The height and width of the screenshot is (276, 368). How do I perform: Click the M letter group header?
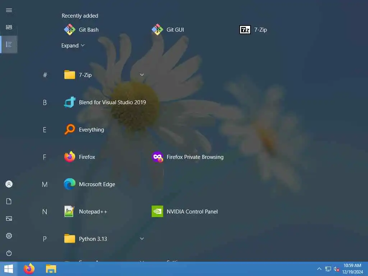coord(45,184)
